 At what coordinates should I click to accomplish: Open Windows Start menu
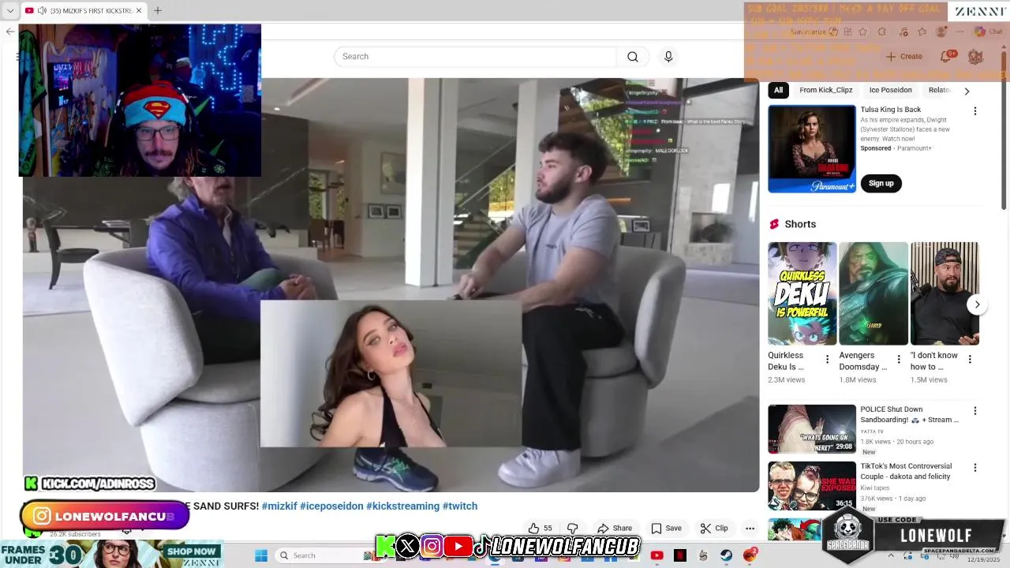click(x=261, y=555)
